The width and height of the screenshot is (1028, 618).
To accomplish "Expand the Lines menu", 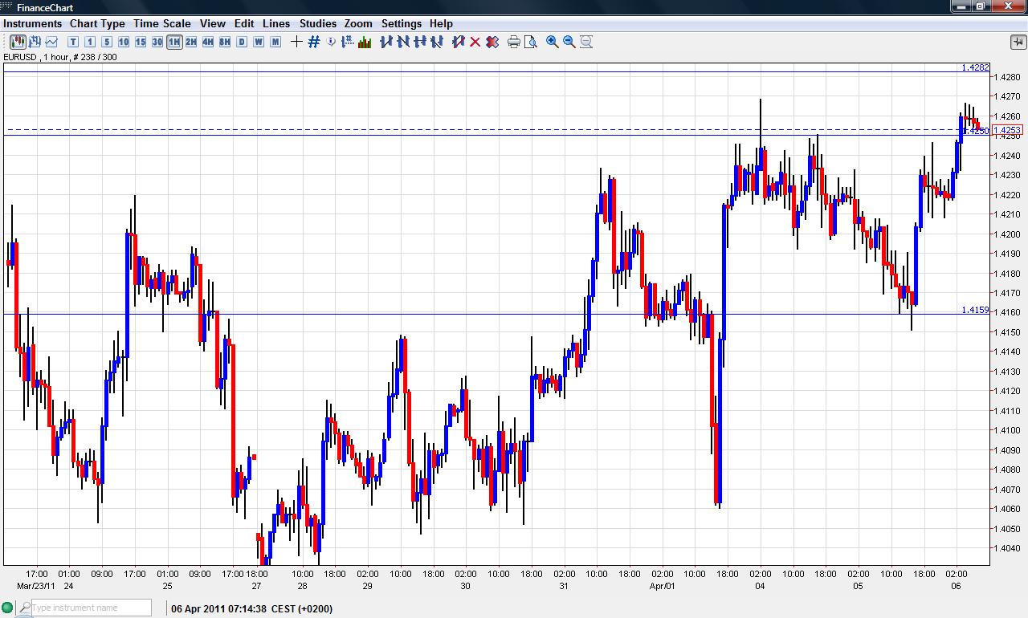I will [x=276, y=23].
